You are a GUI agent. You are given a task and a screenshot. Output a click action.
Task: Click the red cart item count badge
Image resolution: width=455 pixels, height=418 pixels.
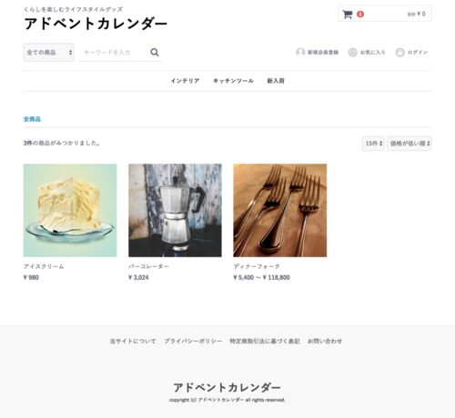pyautogui.click(x=360, y=15)
